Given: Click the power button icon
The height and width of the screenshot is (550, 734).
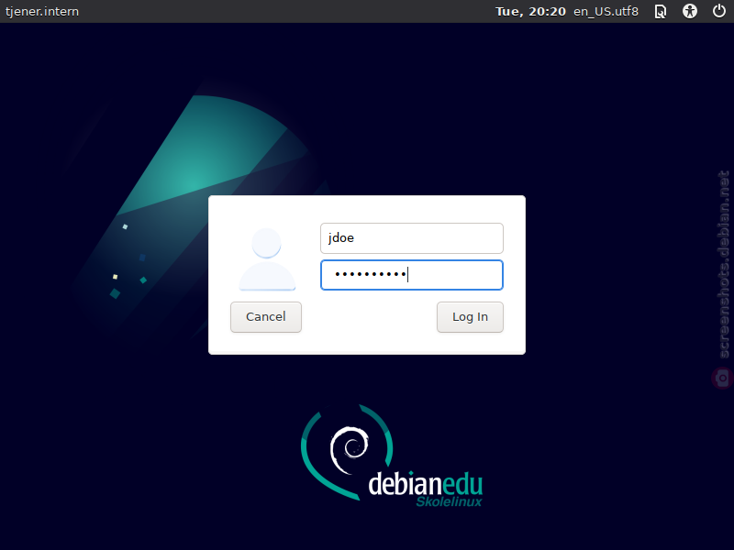Looking at the screenshot, I should coord(719,11).
